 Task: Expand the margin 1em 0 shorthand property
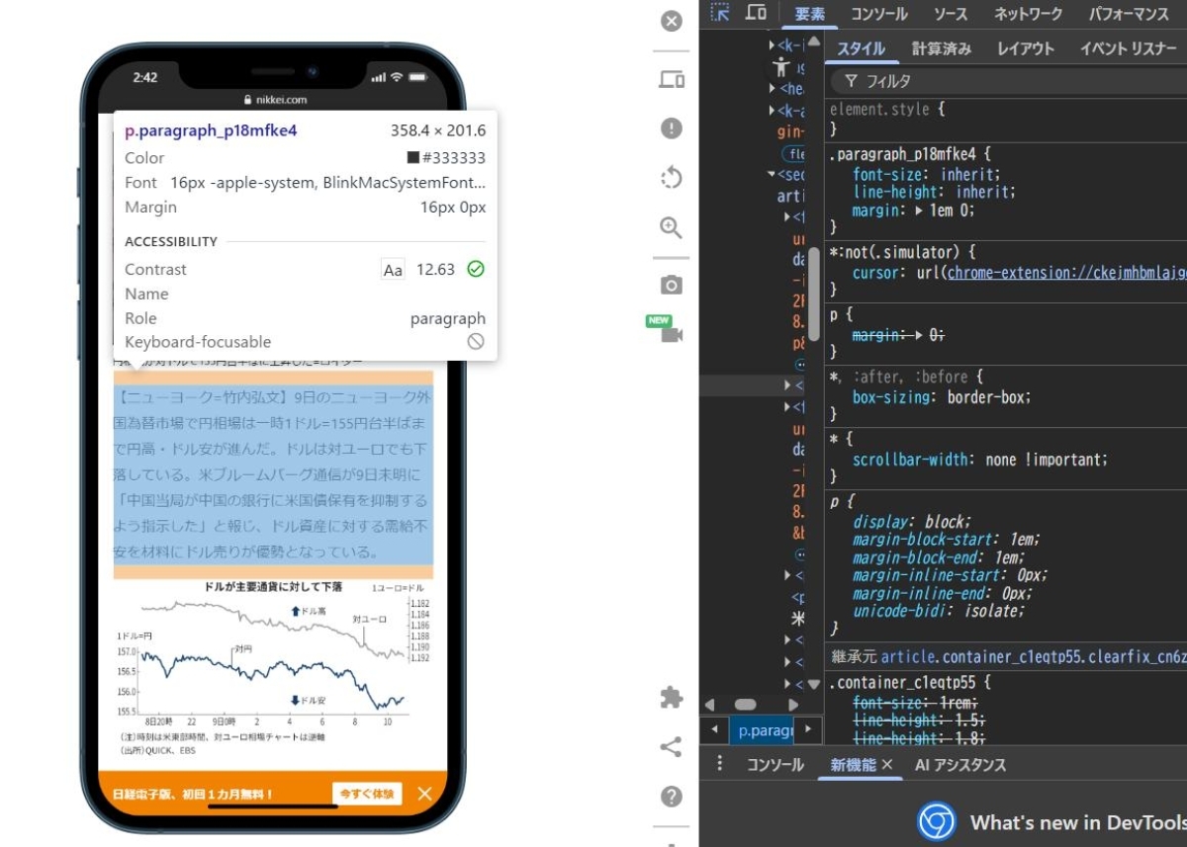pos(918,211)
